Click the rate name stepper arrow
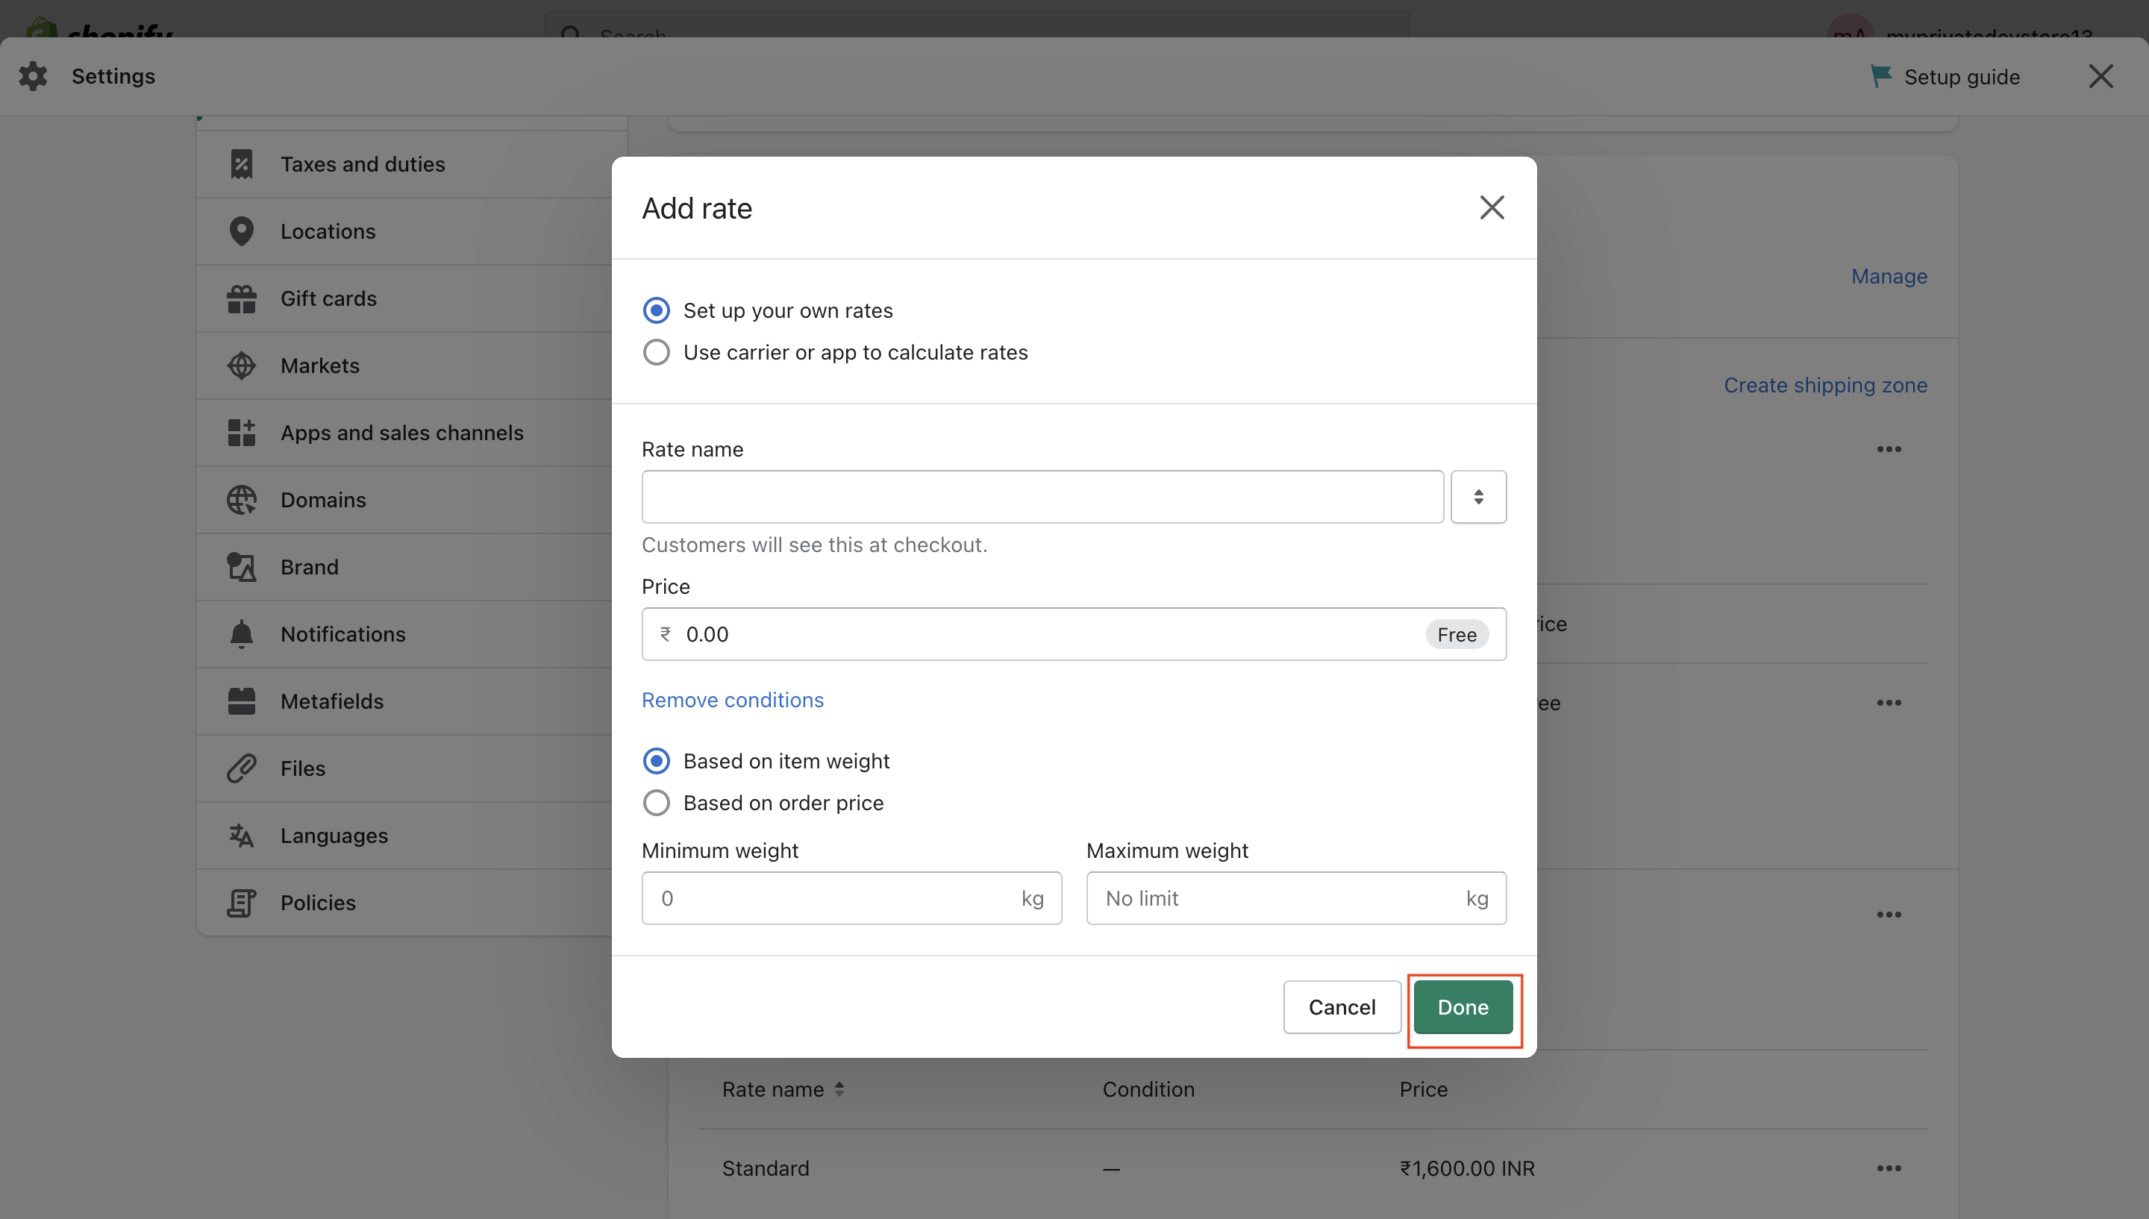 coord(1479,496)
